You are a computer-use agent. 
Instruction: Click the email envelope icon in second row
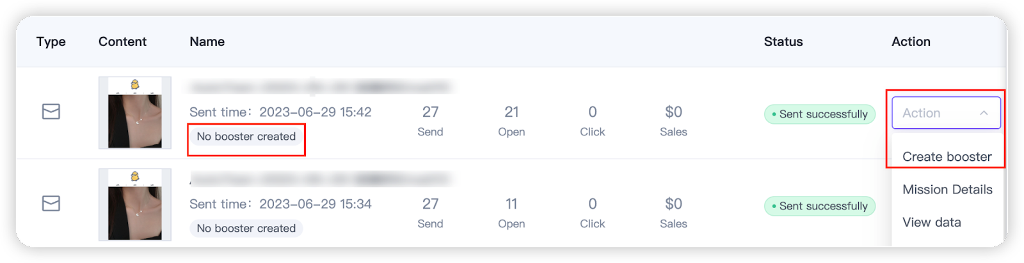(51, 204)
